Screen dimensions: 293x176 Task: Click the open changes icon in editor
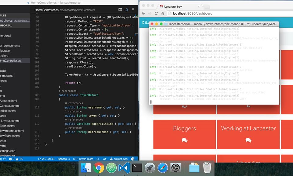127,10
